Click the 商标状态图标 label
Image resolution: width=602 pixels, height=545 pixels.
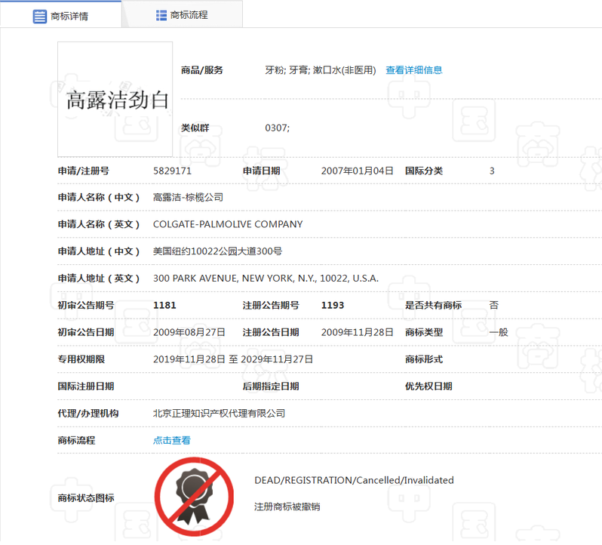[85, 498]
